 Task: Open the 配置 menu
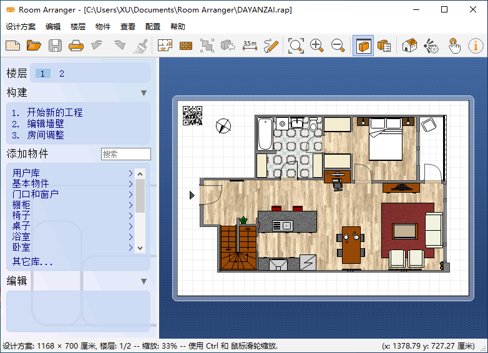point(153,27)
